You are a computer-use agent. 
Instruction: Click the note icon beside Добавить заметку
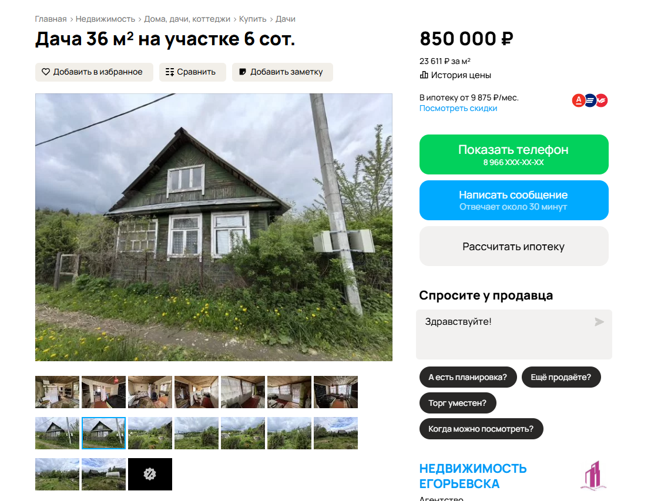click(x=243, y=72)
